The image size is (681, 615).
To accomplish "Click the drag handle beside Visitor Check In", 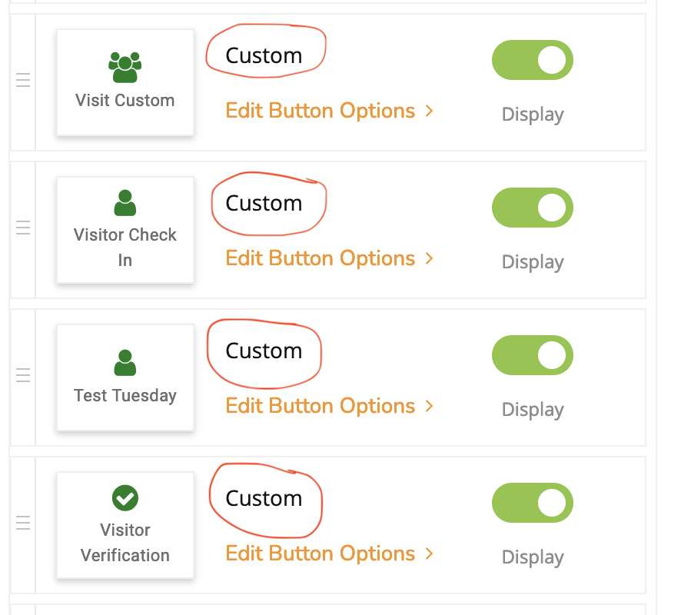I will (x=23, y=228).
